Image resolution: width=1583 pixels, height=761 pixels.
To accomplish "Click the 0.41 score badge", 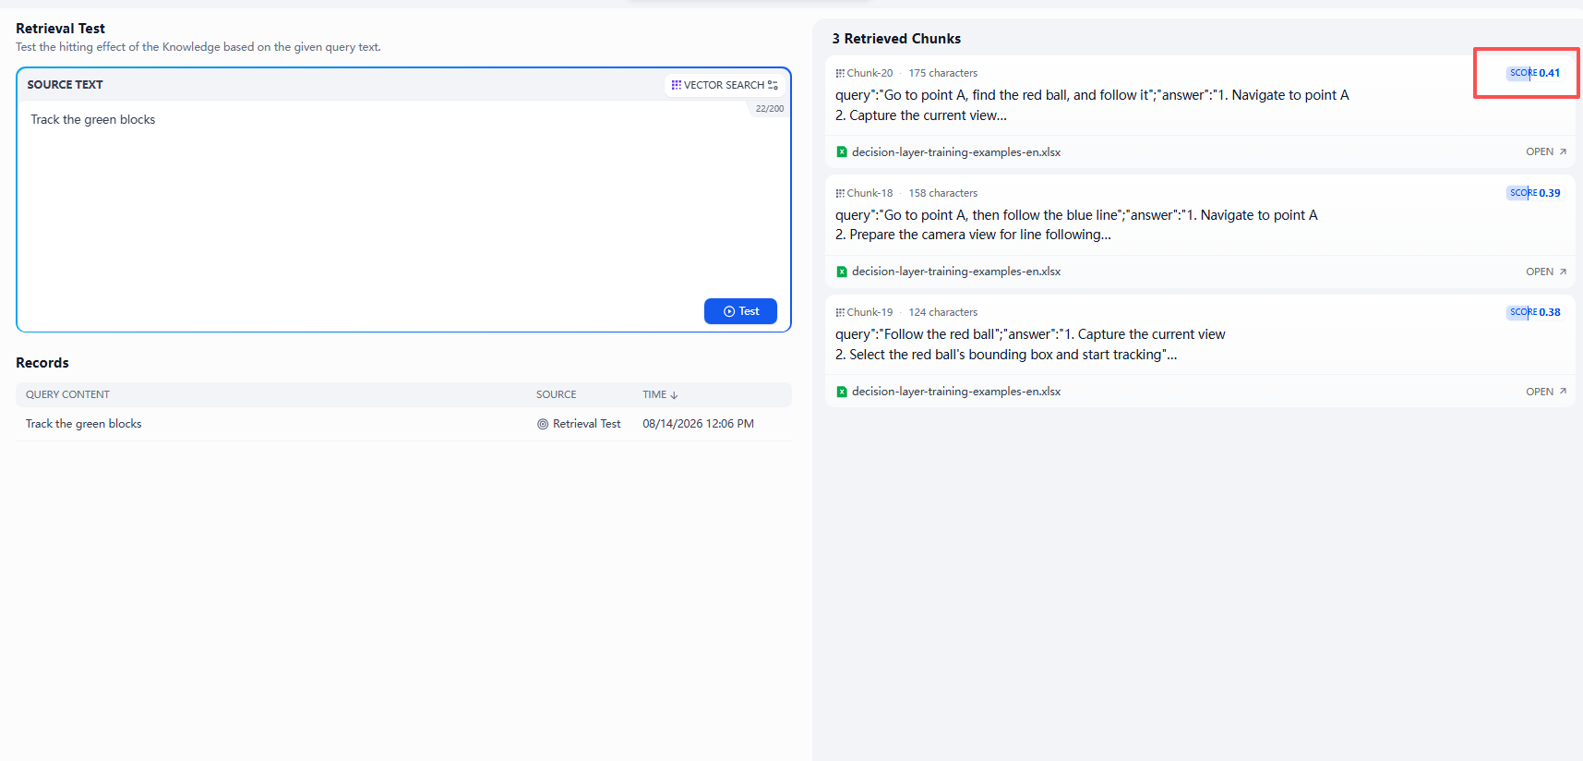I will tap(1535, 73).
